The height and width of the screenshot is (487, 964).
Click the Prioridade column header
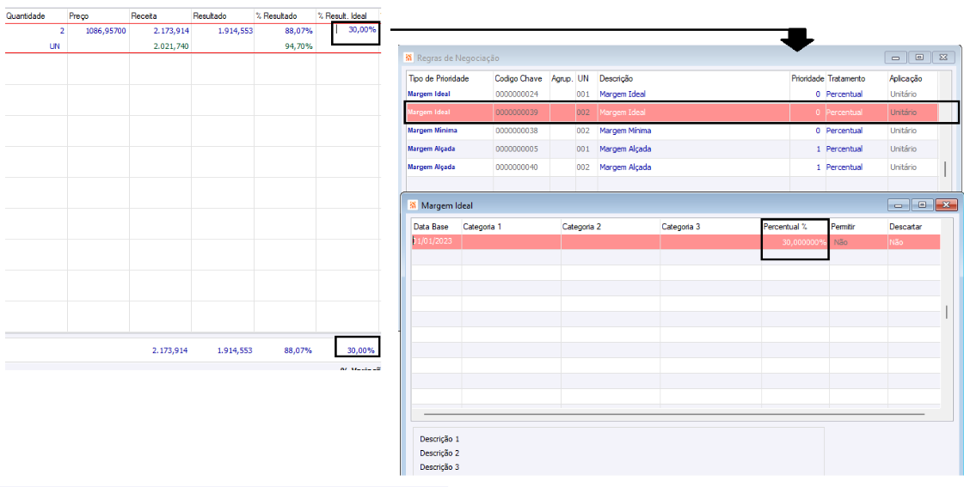(807, 79)
